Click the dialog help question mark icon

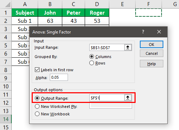143,32
